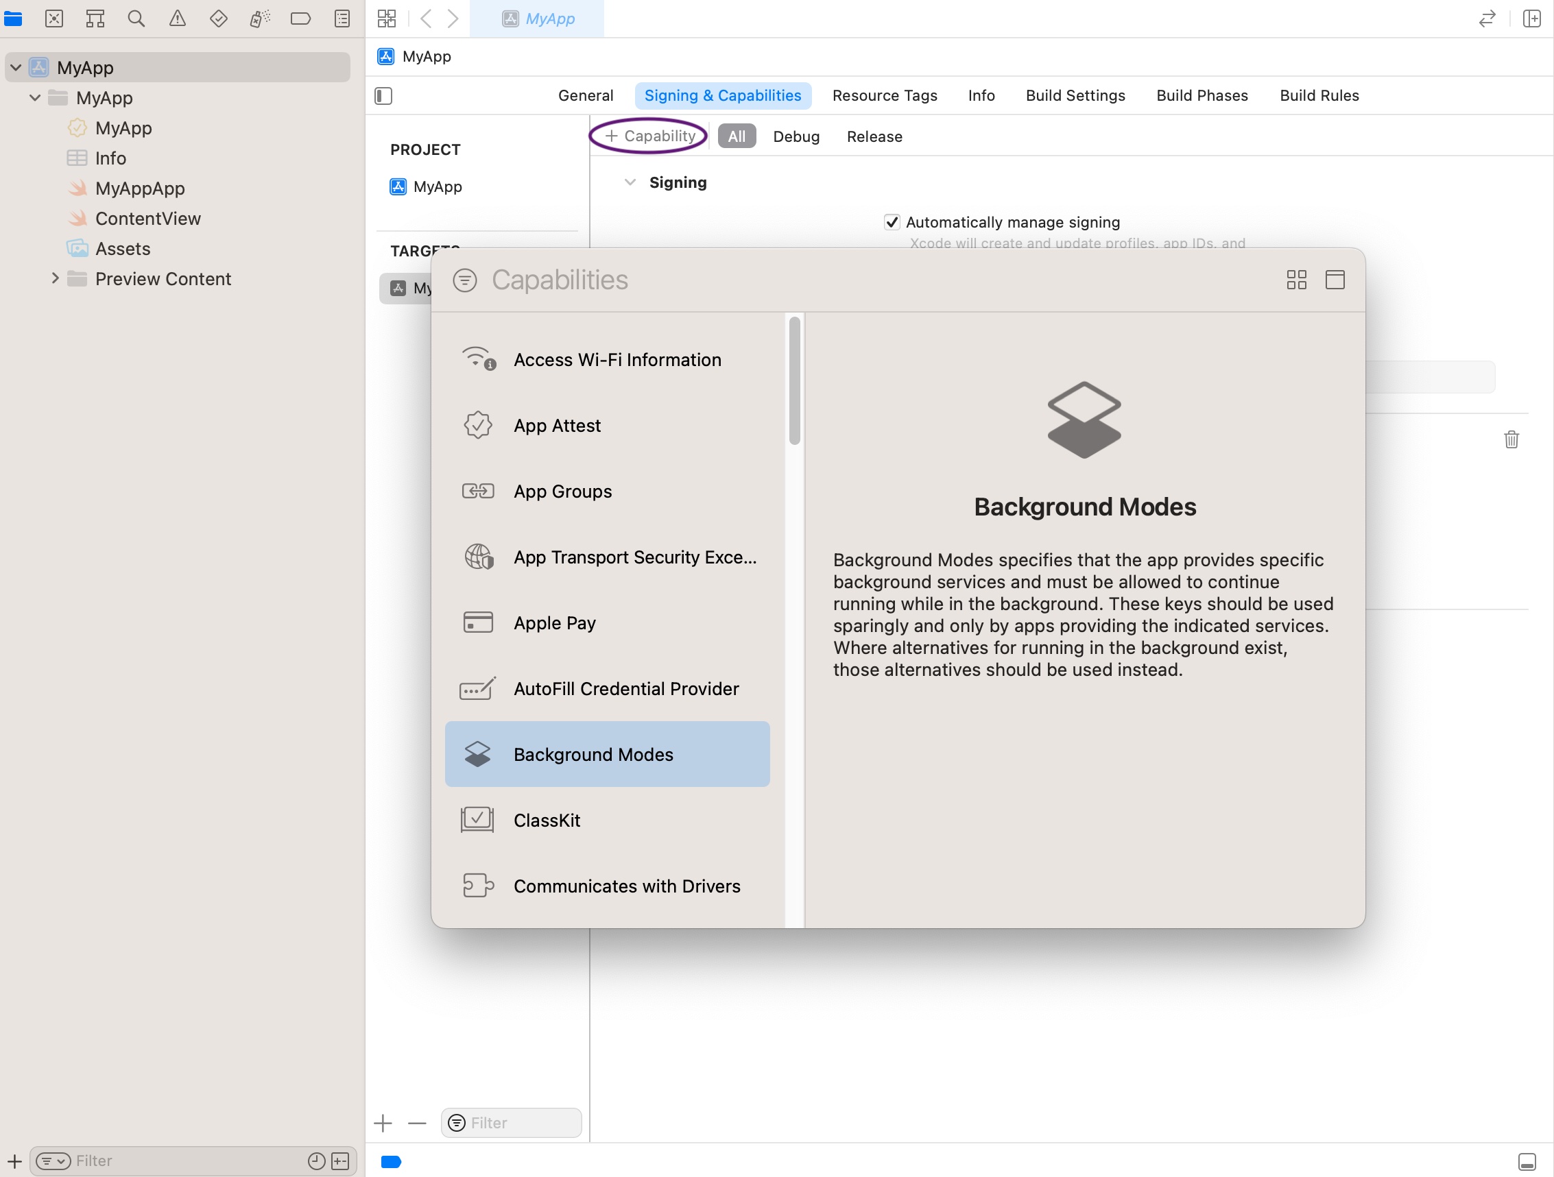Open the Issue navigator warning icon
Image resolution: width=1554 pixels, height=1177 pixels.
coord(178,19)
